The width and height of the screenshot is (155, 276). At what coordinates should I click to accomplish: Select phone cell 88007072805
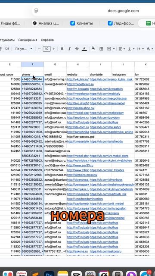(32, 127)
